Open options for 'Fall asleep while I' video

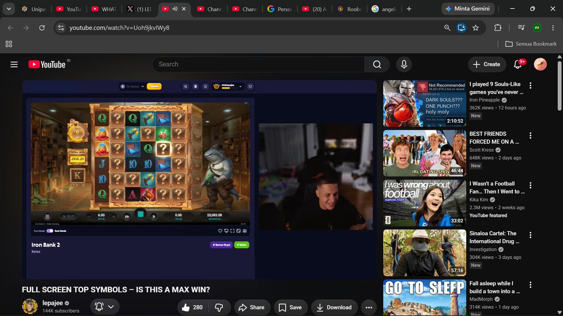[x=531, y=285]
